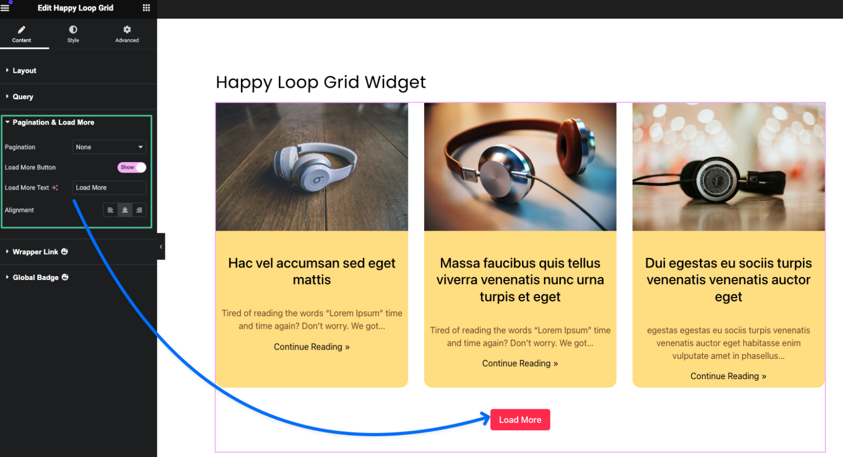Image resolution: width=843 pixels, height=457 pixels.
Task: Switch to the Advanced tab
Action: pos(127,34)
